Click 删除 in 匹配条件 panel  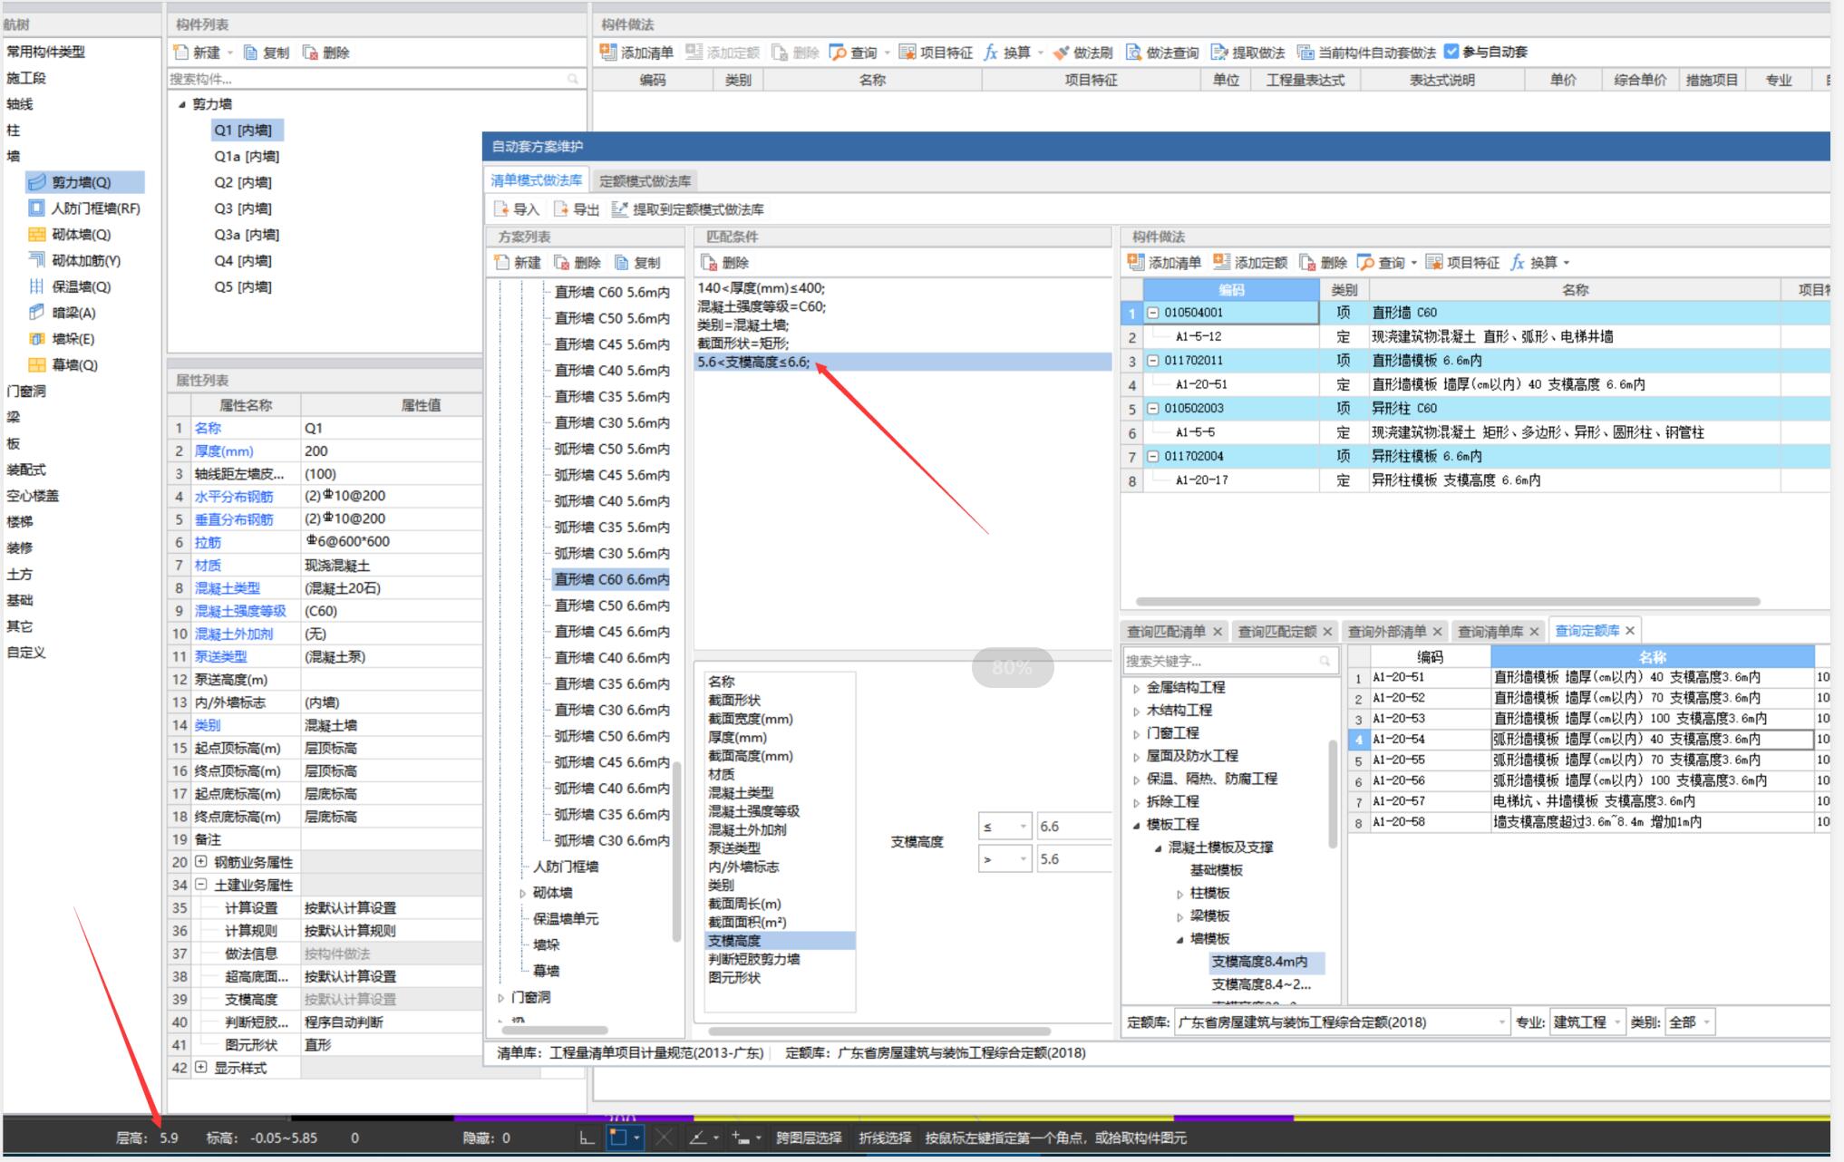(725, 263)
